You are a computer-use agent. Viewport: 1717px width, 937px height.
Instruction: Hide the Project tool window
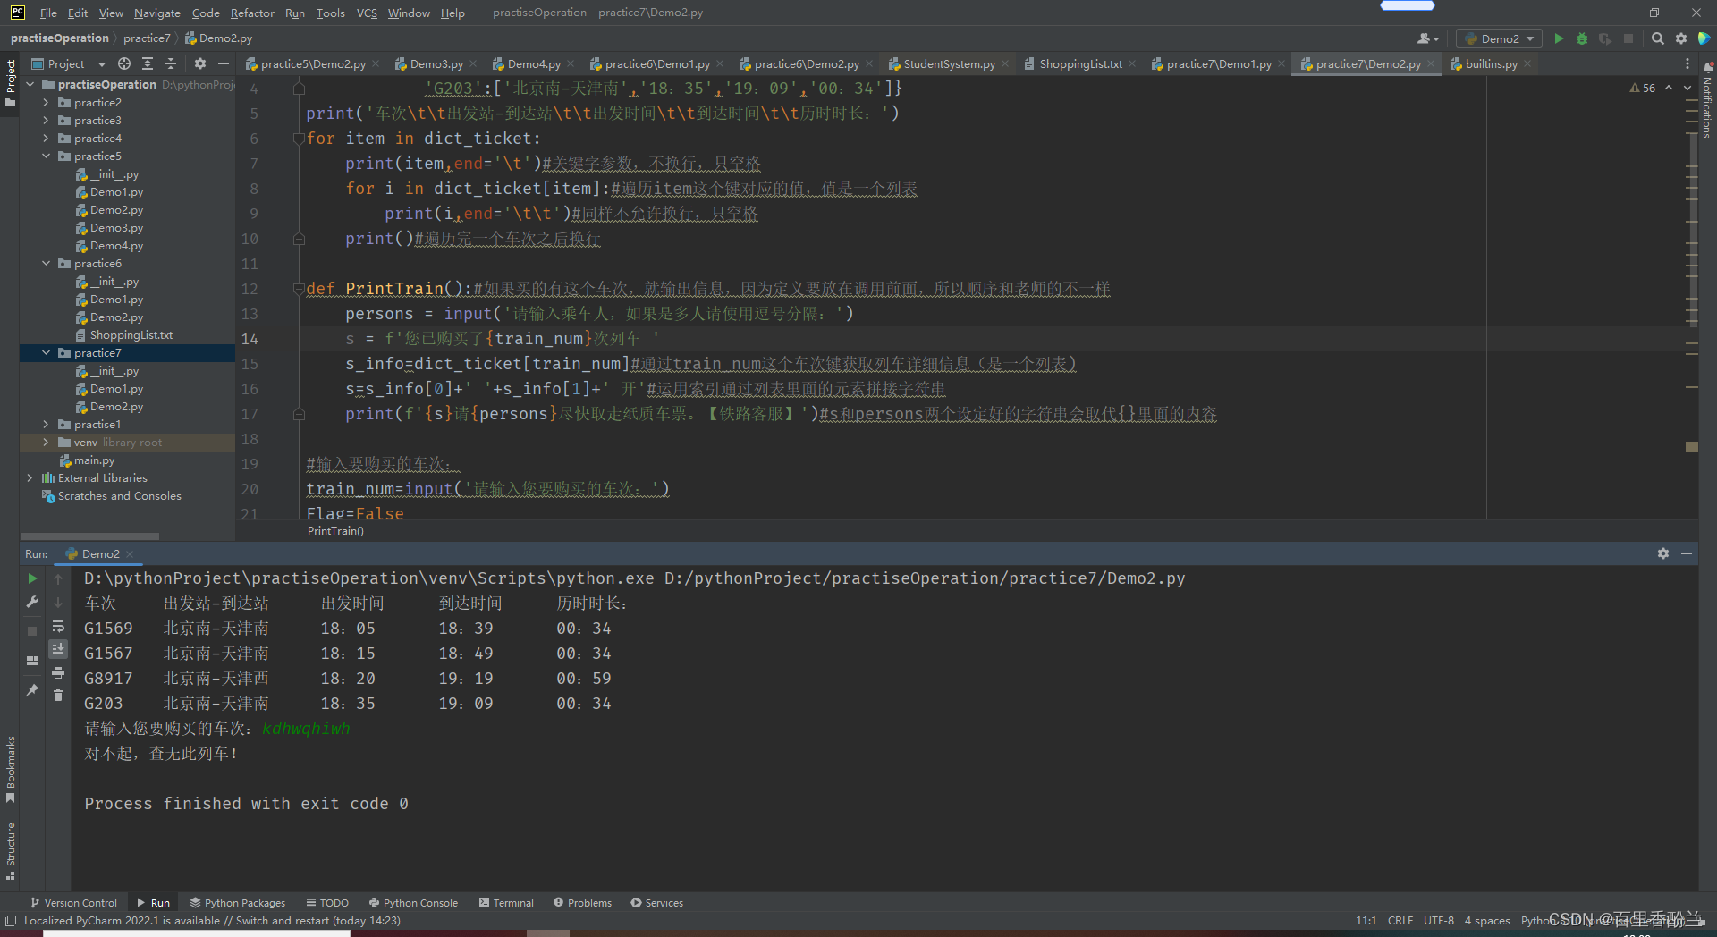coord(224,63)
